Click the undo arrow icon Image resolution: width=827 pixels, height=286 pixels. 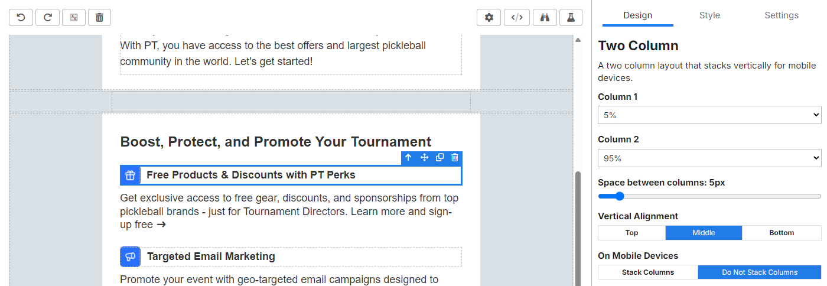point(21,18)
